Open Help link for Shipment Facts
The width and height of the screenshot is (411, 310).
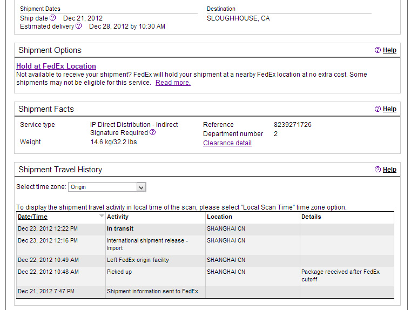[x=389, y=109]
